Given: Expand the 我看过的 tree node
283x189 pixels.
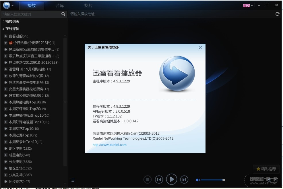Looking at the screenshot, I should pos(5,36).
